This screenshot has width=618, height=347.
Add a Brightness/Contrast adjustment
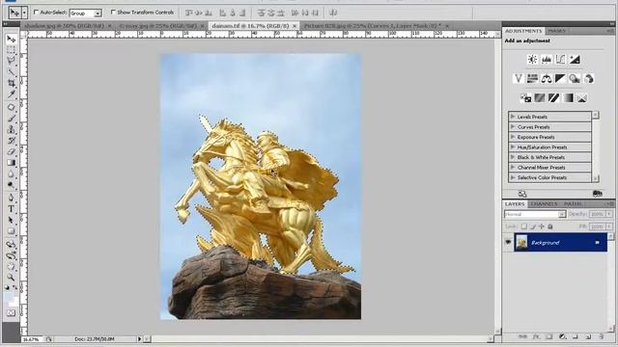(532, 60)
